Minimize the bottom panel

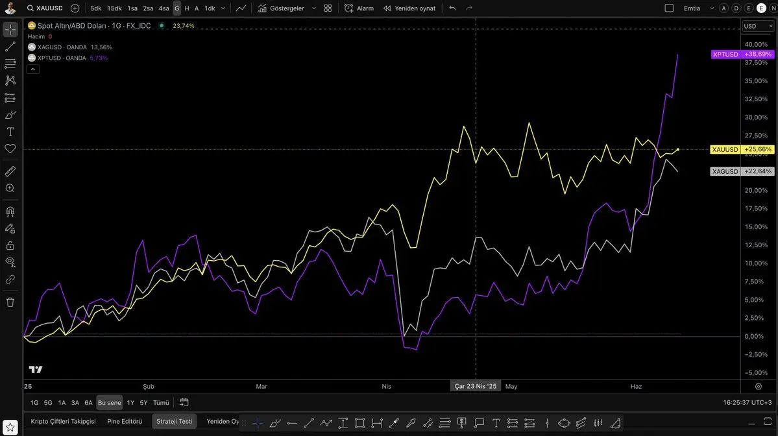tap(751, 424)
